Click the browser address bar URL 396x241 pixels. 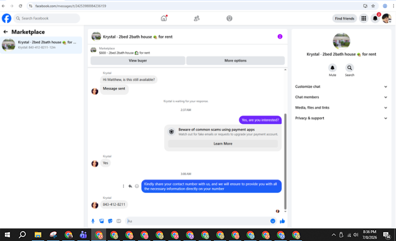pos(71,6)
